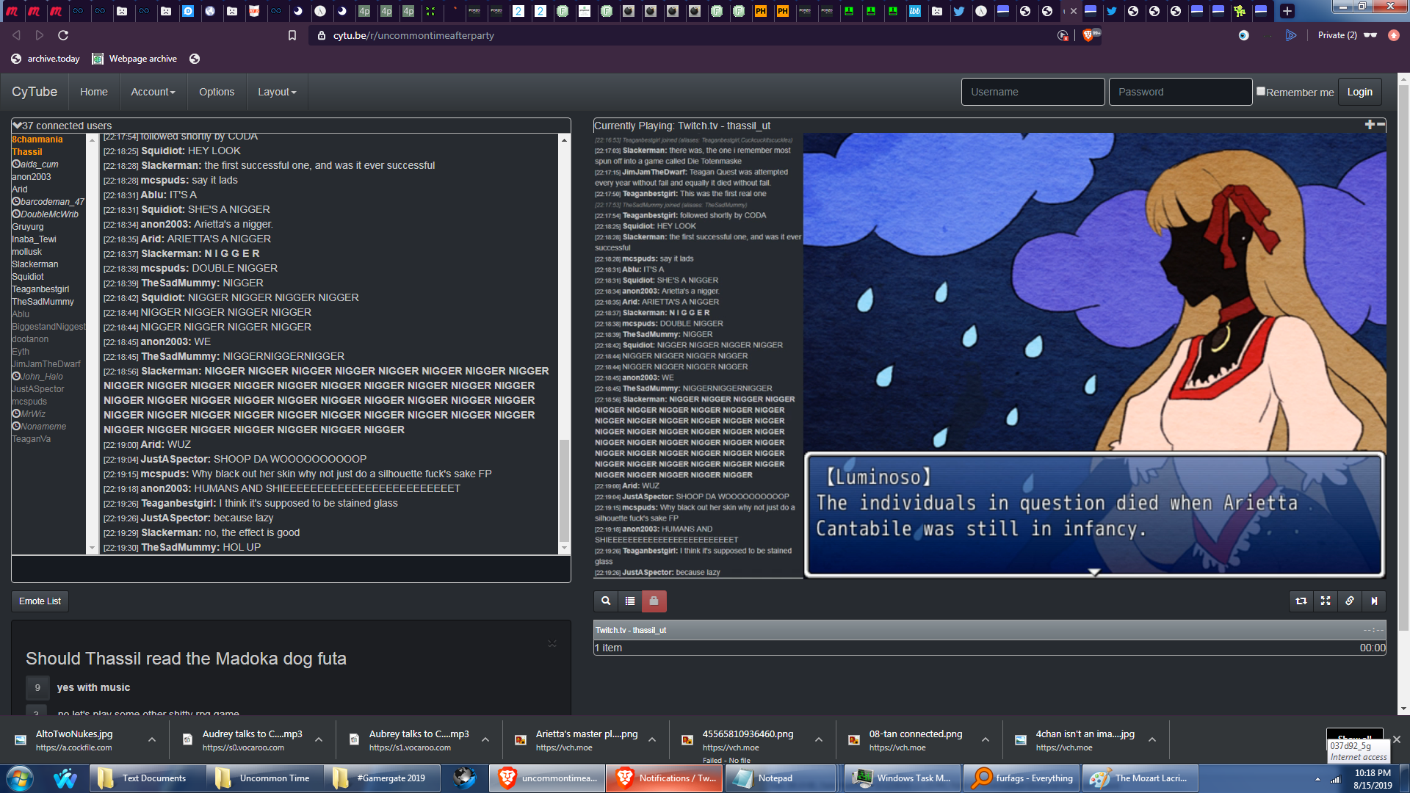Open the Layout dropdown menu
1410x793 pixels.
click(277, 92)
